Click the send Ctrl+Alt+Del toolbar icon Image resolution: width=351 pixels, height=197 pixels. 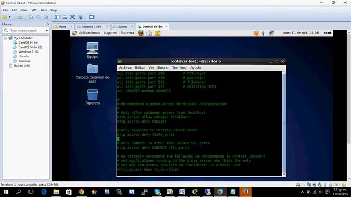pos(20,17)
